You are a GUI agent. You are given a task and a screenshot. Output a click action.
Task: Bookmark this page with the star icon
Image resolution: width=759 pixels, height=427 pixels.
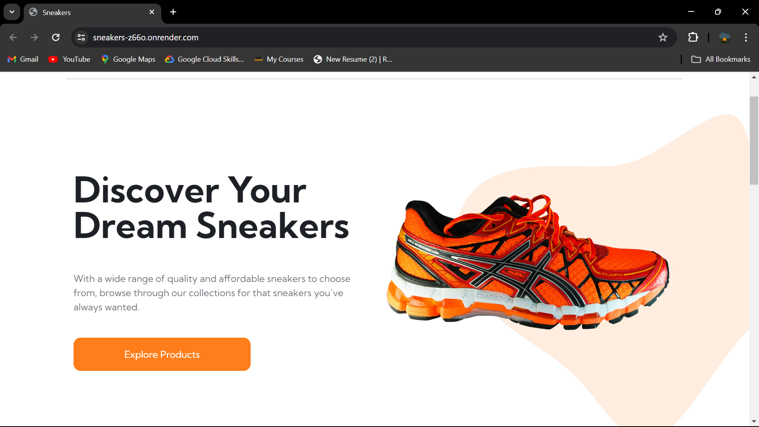[x=663, y=37]
